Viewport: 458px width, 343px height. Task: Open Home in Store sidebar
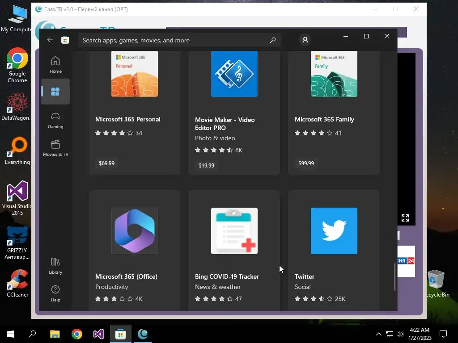coord(55,64)
